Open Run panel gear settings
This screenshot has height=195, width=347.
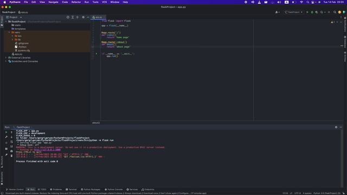point(336,127)
